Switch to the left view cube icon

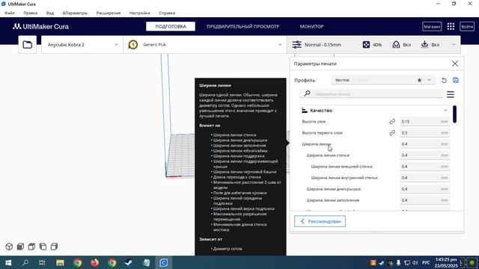[x=43, y=247]
